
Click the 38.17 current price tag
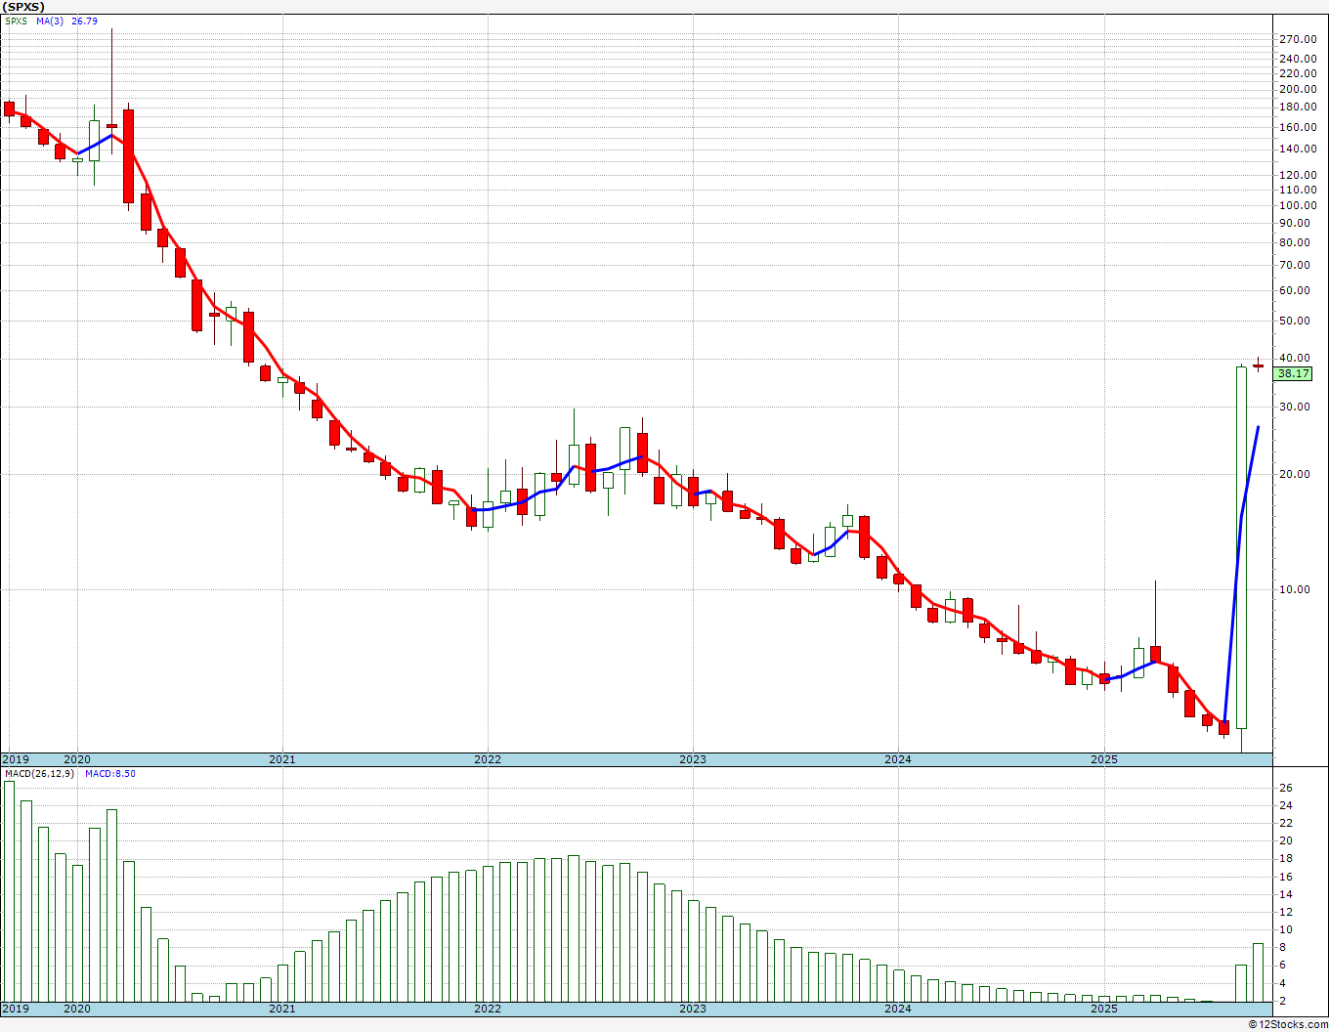point(1293,373)
